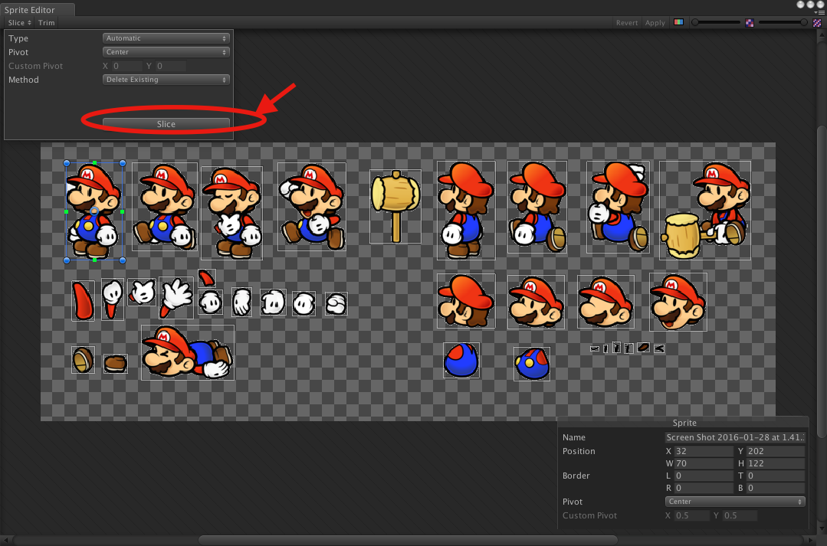Click the slice panel Custom Pivot X field

[126, 66]
